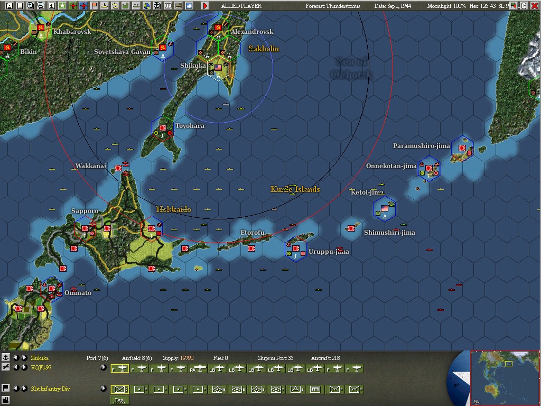
Task: Go to next air unit after VO(F)-97
Action: pyautogui.click(x=24, y=367)
